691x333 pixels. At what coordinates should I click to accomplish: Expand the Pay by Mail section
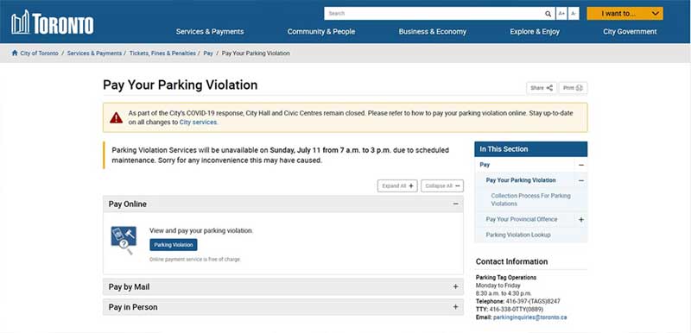(x=456, y=286)
